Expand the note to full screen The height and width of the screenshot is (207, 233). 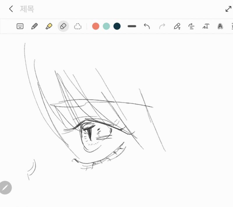pos(228,9)
